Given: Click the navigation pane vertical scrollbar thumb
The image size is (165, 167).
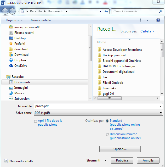Looking at the screenshot, I should (90, 48).
